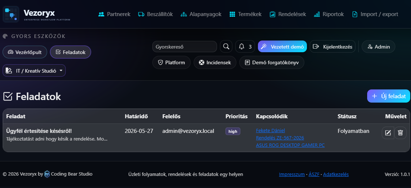Click Coding Bear Studio bear logo
The height and width of the screenshot is (188, 411).
[x=47, y=174]
